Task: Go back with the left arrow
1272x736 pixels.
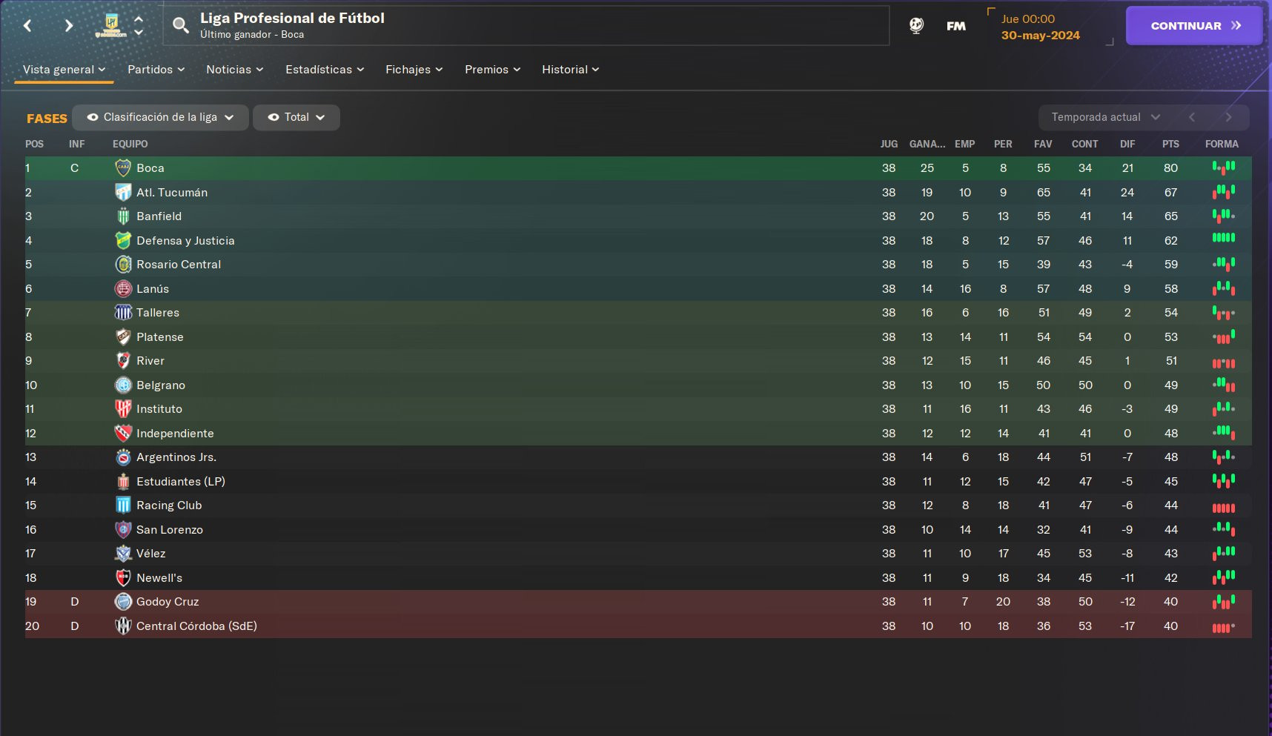Action: tap(27, 26)
